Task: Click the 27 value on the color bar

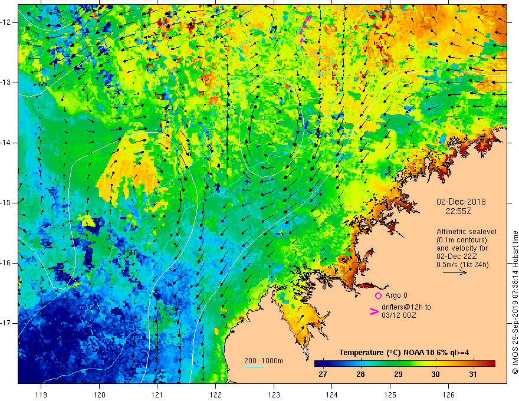Action: 323,374
